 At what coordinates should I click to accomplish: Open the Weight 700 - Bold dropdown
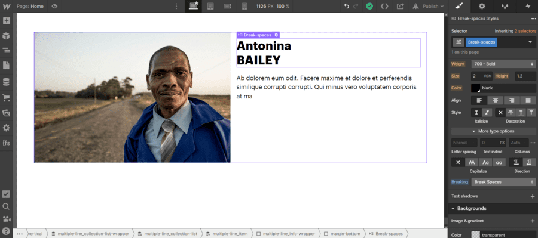pyautogui.click(x=504, y=64)
